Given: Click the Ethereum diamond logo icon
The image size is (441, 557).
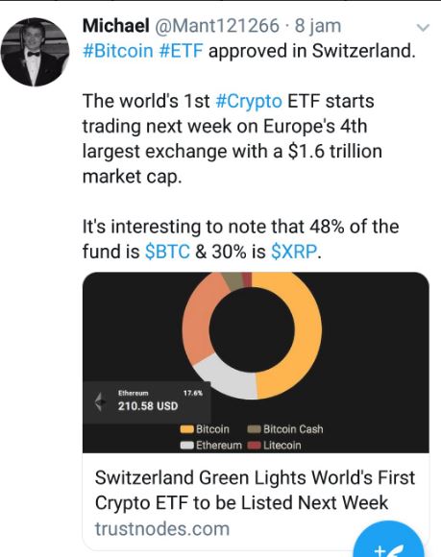Looking at the screenshot, I should (100, 401).
